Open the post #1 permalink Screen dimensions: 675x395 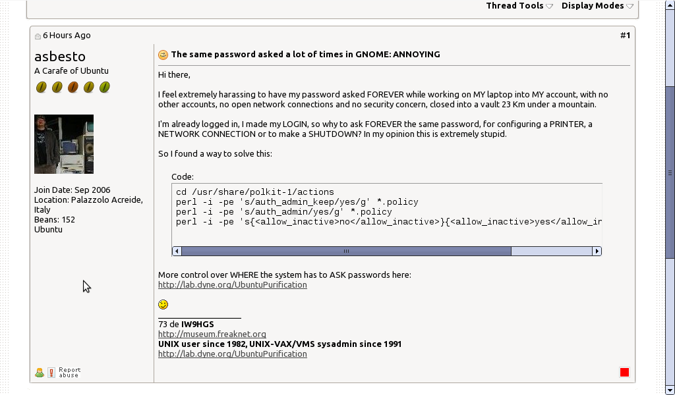(625, 36)
